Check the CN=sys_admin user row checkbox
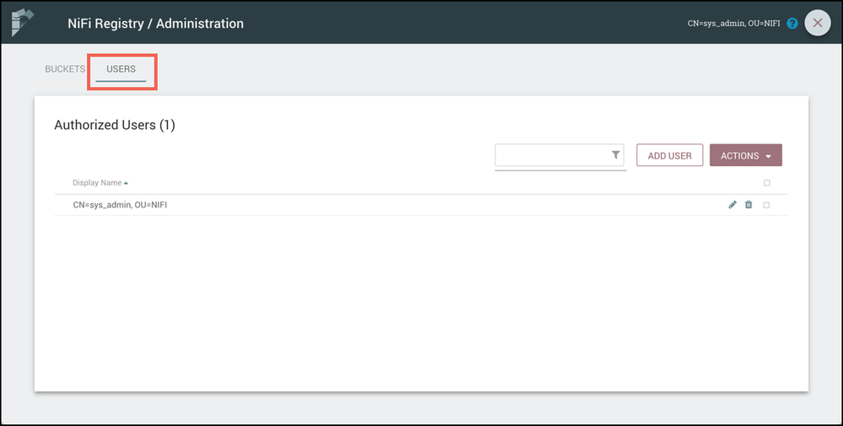Viewport: 843px width, 426px height. click(767, 205)
